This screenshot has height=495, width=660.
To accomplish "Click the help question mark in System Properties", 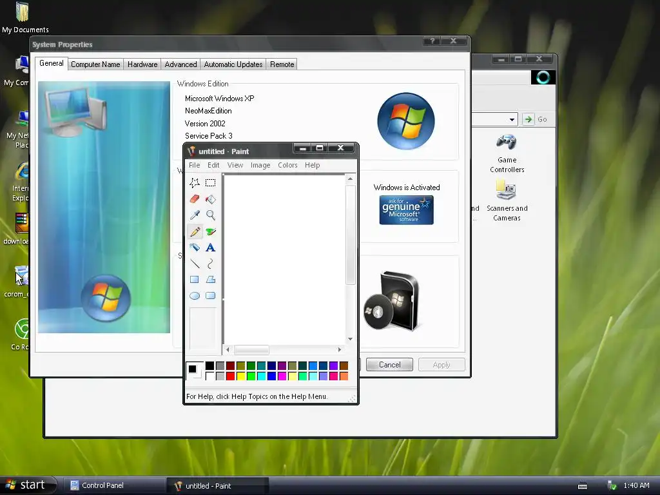I will (x=432, y=41).
